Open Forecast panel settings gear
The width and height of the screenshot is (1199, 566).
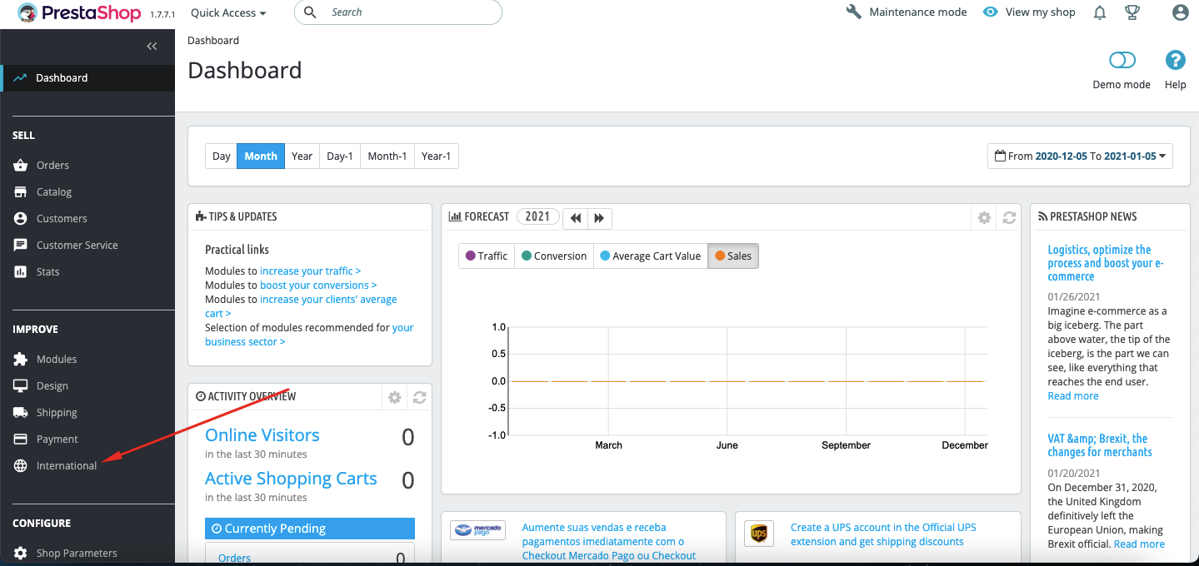pos(984,217)
